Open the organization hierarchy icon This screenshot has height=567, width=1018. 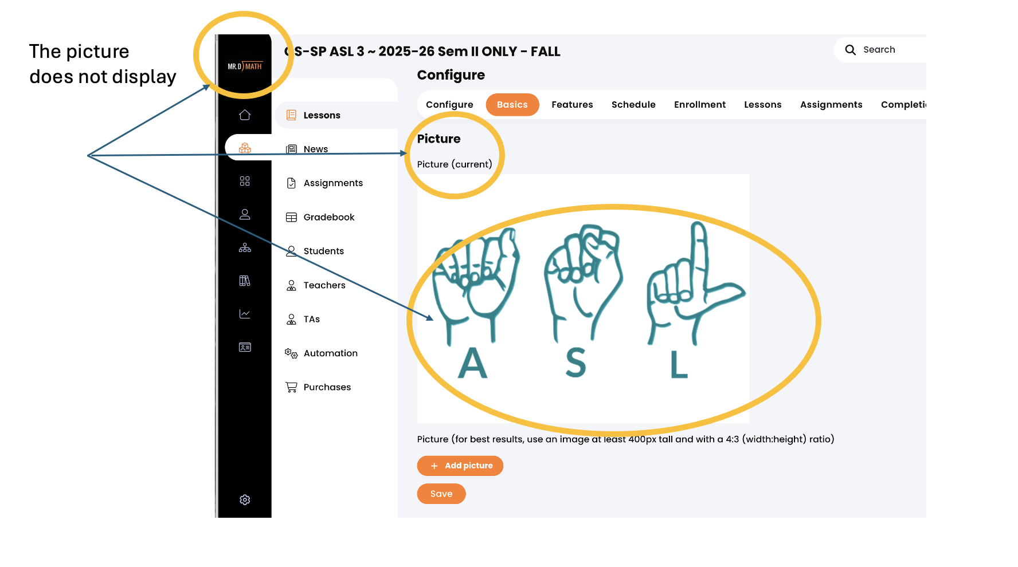coord(245,247)
